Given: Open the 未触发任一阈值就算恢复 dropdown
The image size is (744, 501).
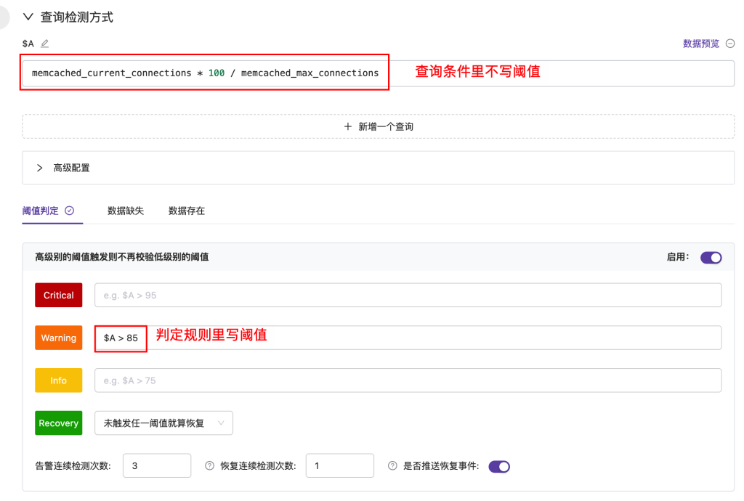Looking at the screenshot, I should 163,422.
